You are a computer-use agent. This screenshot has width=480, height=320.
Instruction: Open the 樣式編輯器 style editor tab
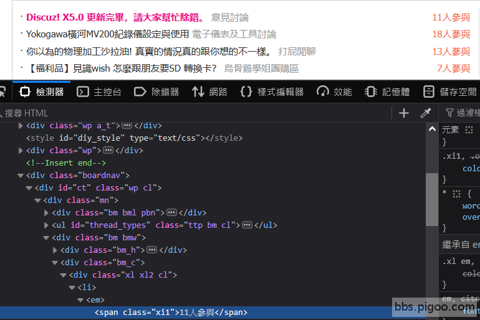tap(272, 92)
